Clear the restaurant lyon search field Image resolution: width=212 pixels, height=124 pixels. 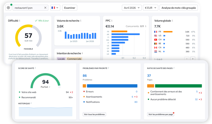click(x=45, y=8)
